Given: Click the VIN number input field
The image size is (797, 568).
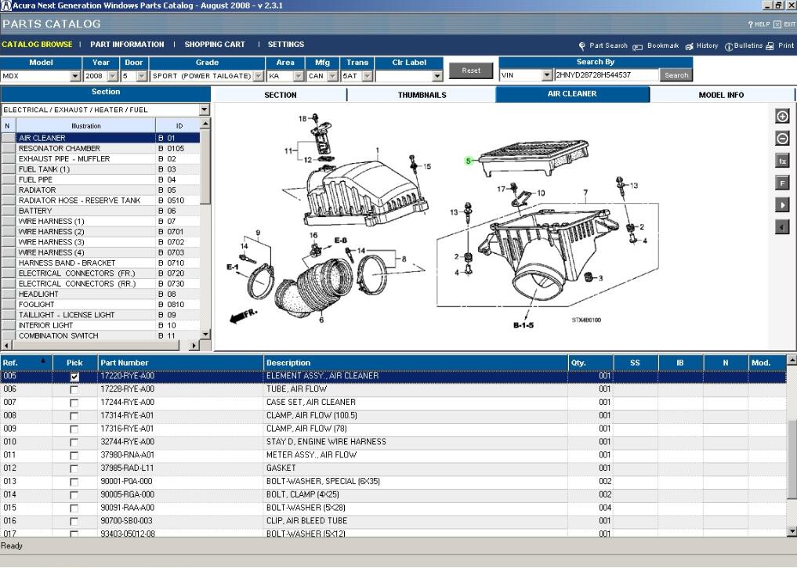Looking at the screenshot, I should point(607,75).
